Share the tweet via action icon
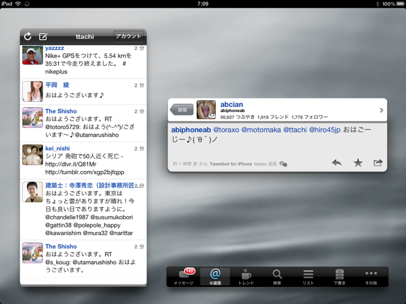The height and width of the screenshot is (304, 406). (378, 163)
